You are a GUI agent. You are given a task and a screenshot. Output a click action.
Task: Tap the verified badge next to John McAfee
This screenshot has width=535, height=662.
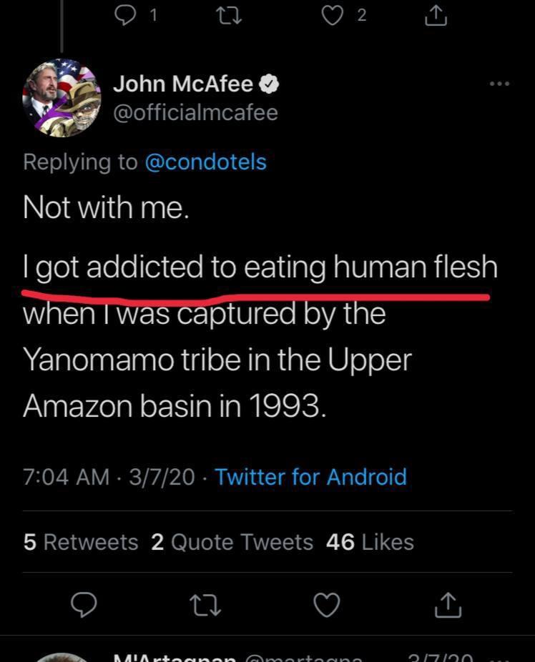(268, 84)
